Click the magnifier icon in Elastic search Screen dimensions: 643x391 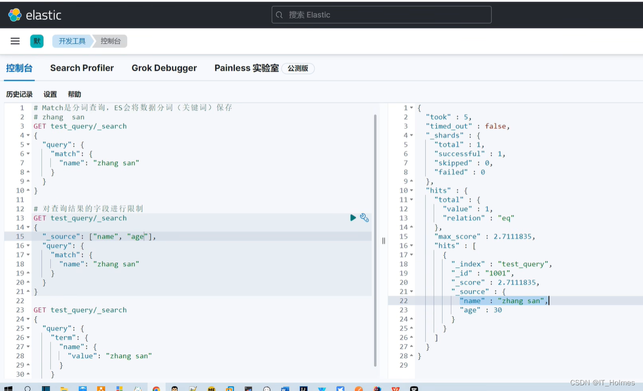280,15
